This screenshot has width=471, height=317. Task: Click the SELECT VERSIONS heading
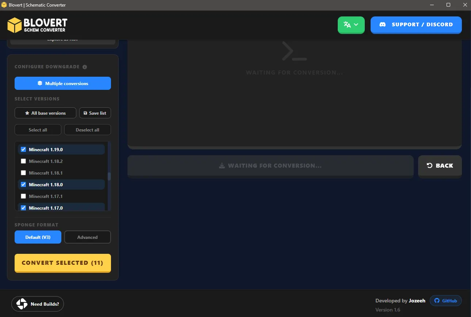coord(37,99)
